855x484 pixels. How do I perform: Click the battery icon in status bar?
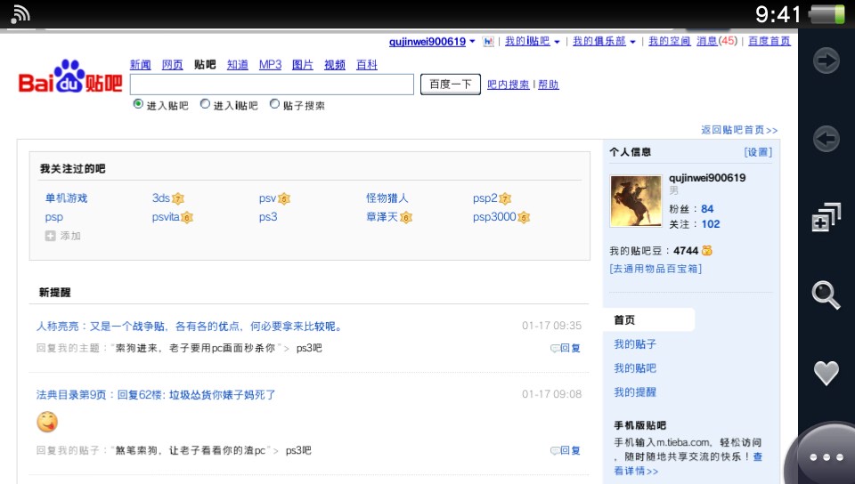coord(827,14)
